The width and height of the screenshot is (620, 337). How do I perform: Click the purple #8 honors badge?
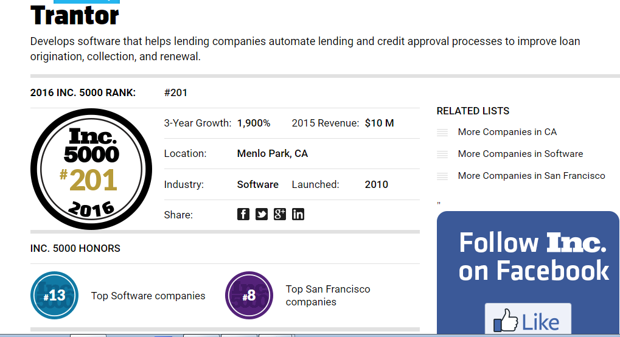(x=249, y=296)
